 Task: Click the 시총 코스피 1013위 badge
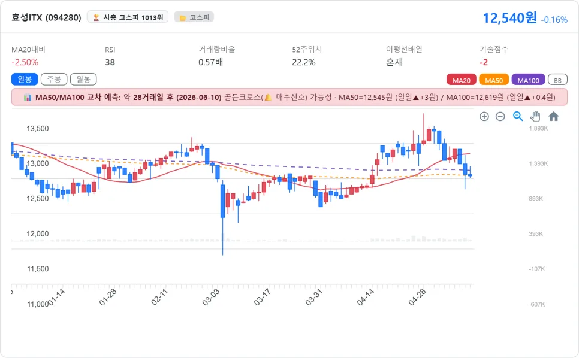pos(128,17)
